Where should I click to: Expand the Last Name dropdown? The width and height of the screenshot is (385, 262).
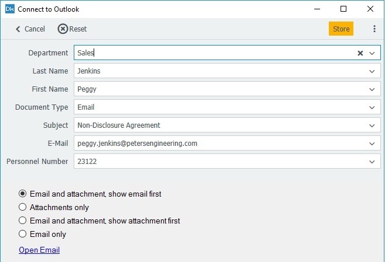372,71
